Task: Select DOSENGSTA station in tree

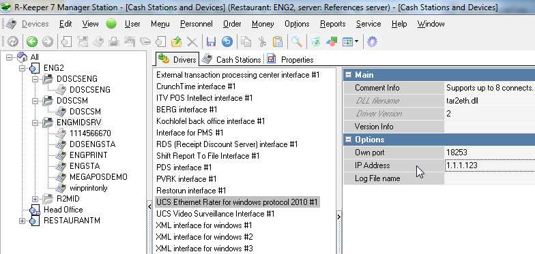Action: tap(93, 144)
